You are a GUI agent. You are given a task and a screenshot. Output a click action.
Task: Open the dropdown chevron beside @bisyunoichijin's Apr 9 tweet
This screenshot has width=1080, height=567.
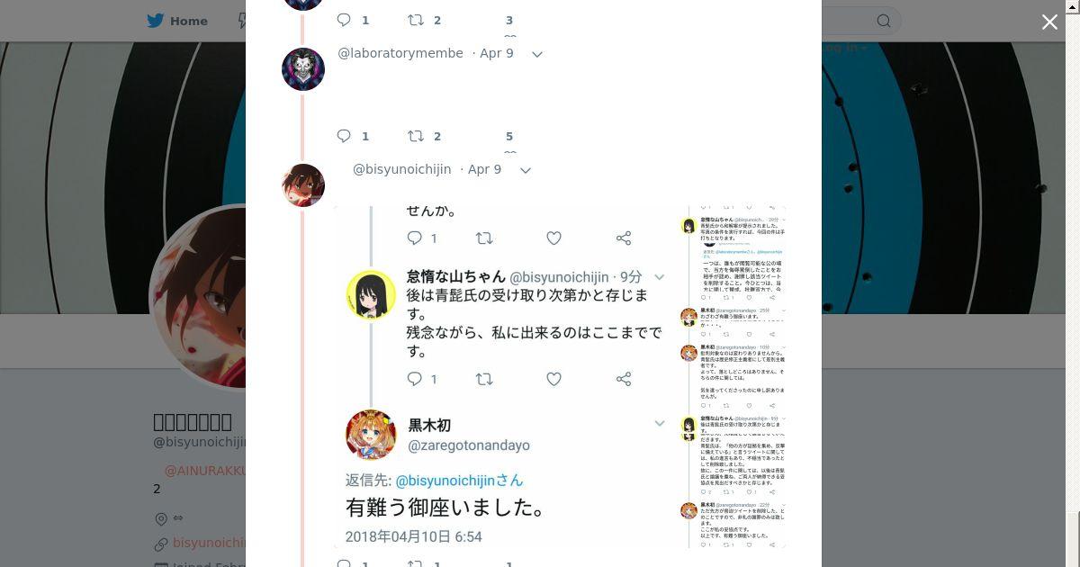tap(526, 170)
